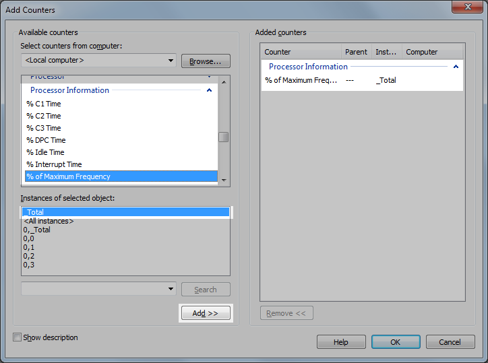This screenshot has height=363, width=488.
Task: Collapse Processor Information group in available counters
Action: (x=209, y=90)
